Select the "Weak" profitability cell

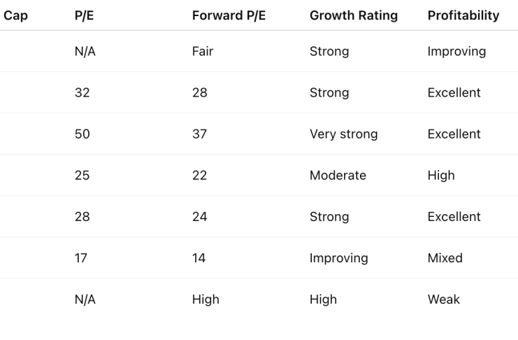443,299
